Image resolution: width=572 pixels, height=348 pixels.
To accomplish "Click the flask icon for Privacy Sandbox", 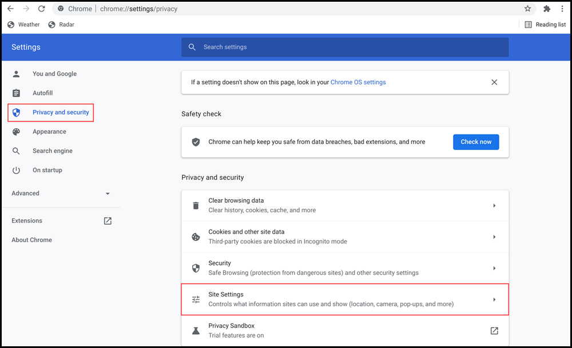I will click(196, 331).
